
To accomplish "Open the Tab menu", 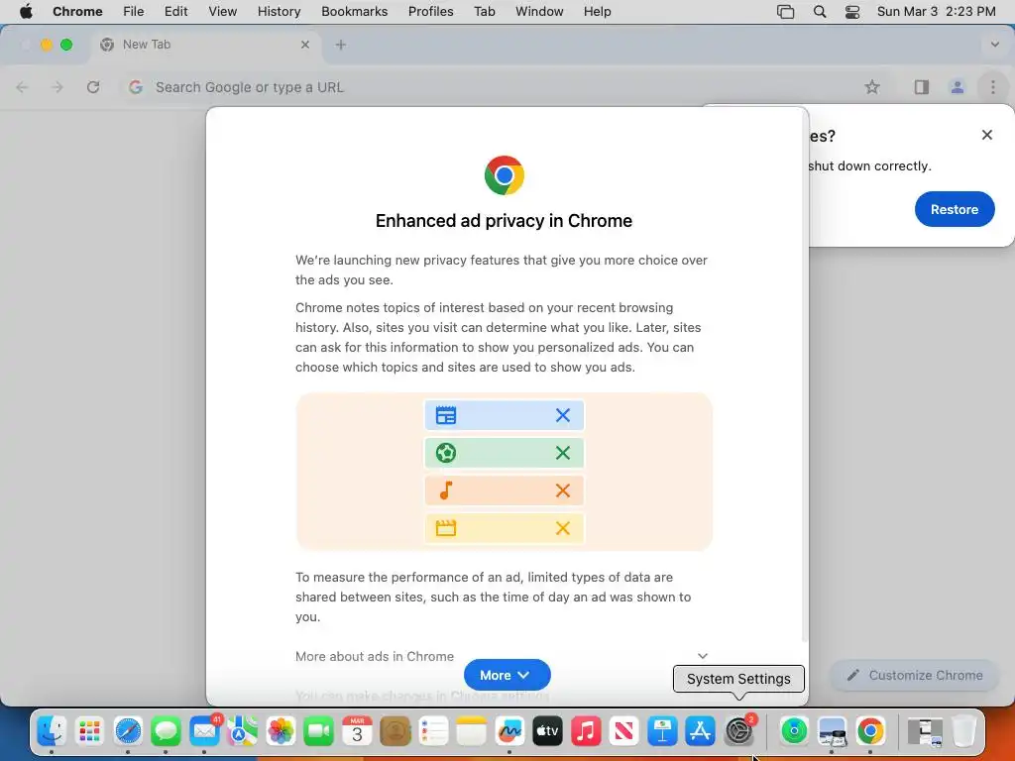I will coord(484,11).
